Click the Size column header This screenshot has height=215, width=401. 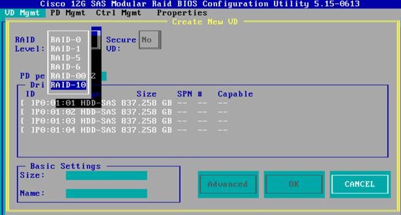(146, 94)
